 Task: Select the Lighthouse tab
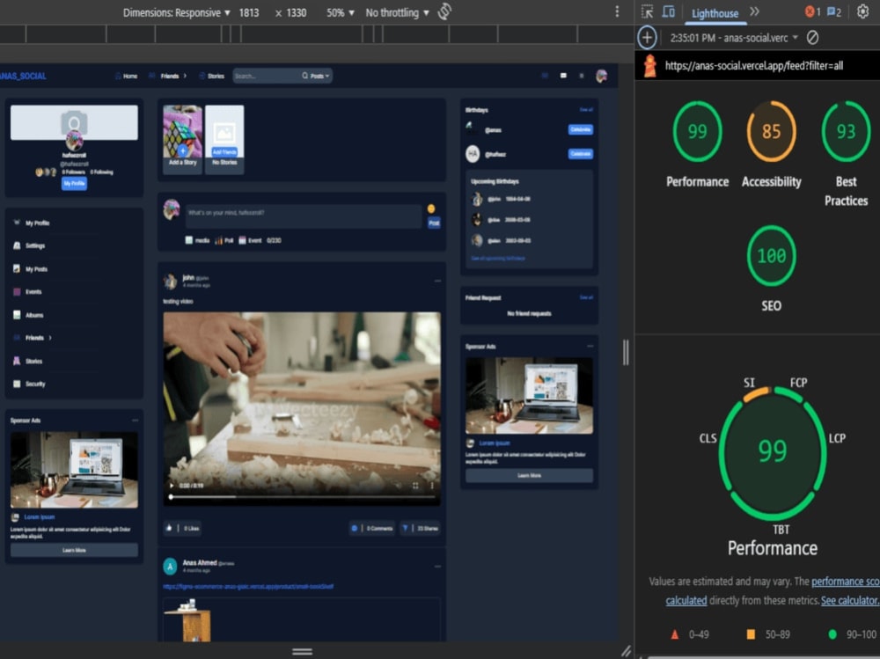715,13
